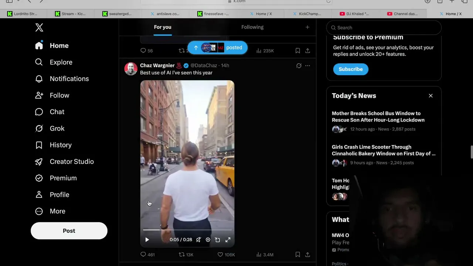Open Notifications in the sidebar
This screenshot has width=473, height=266.
pyautogui.click(x=62, y=79)
